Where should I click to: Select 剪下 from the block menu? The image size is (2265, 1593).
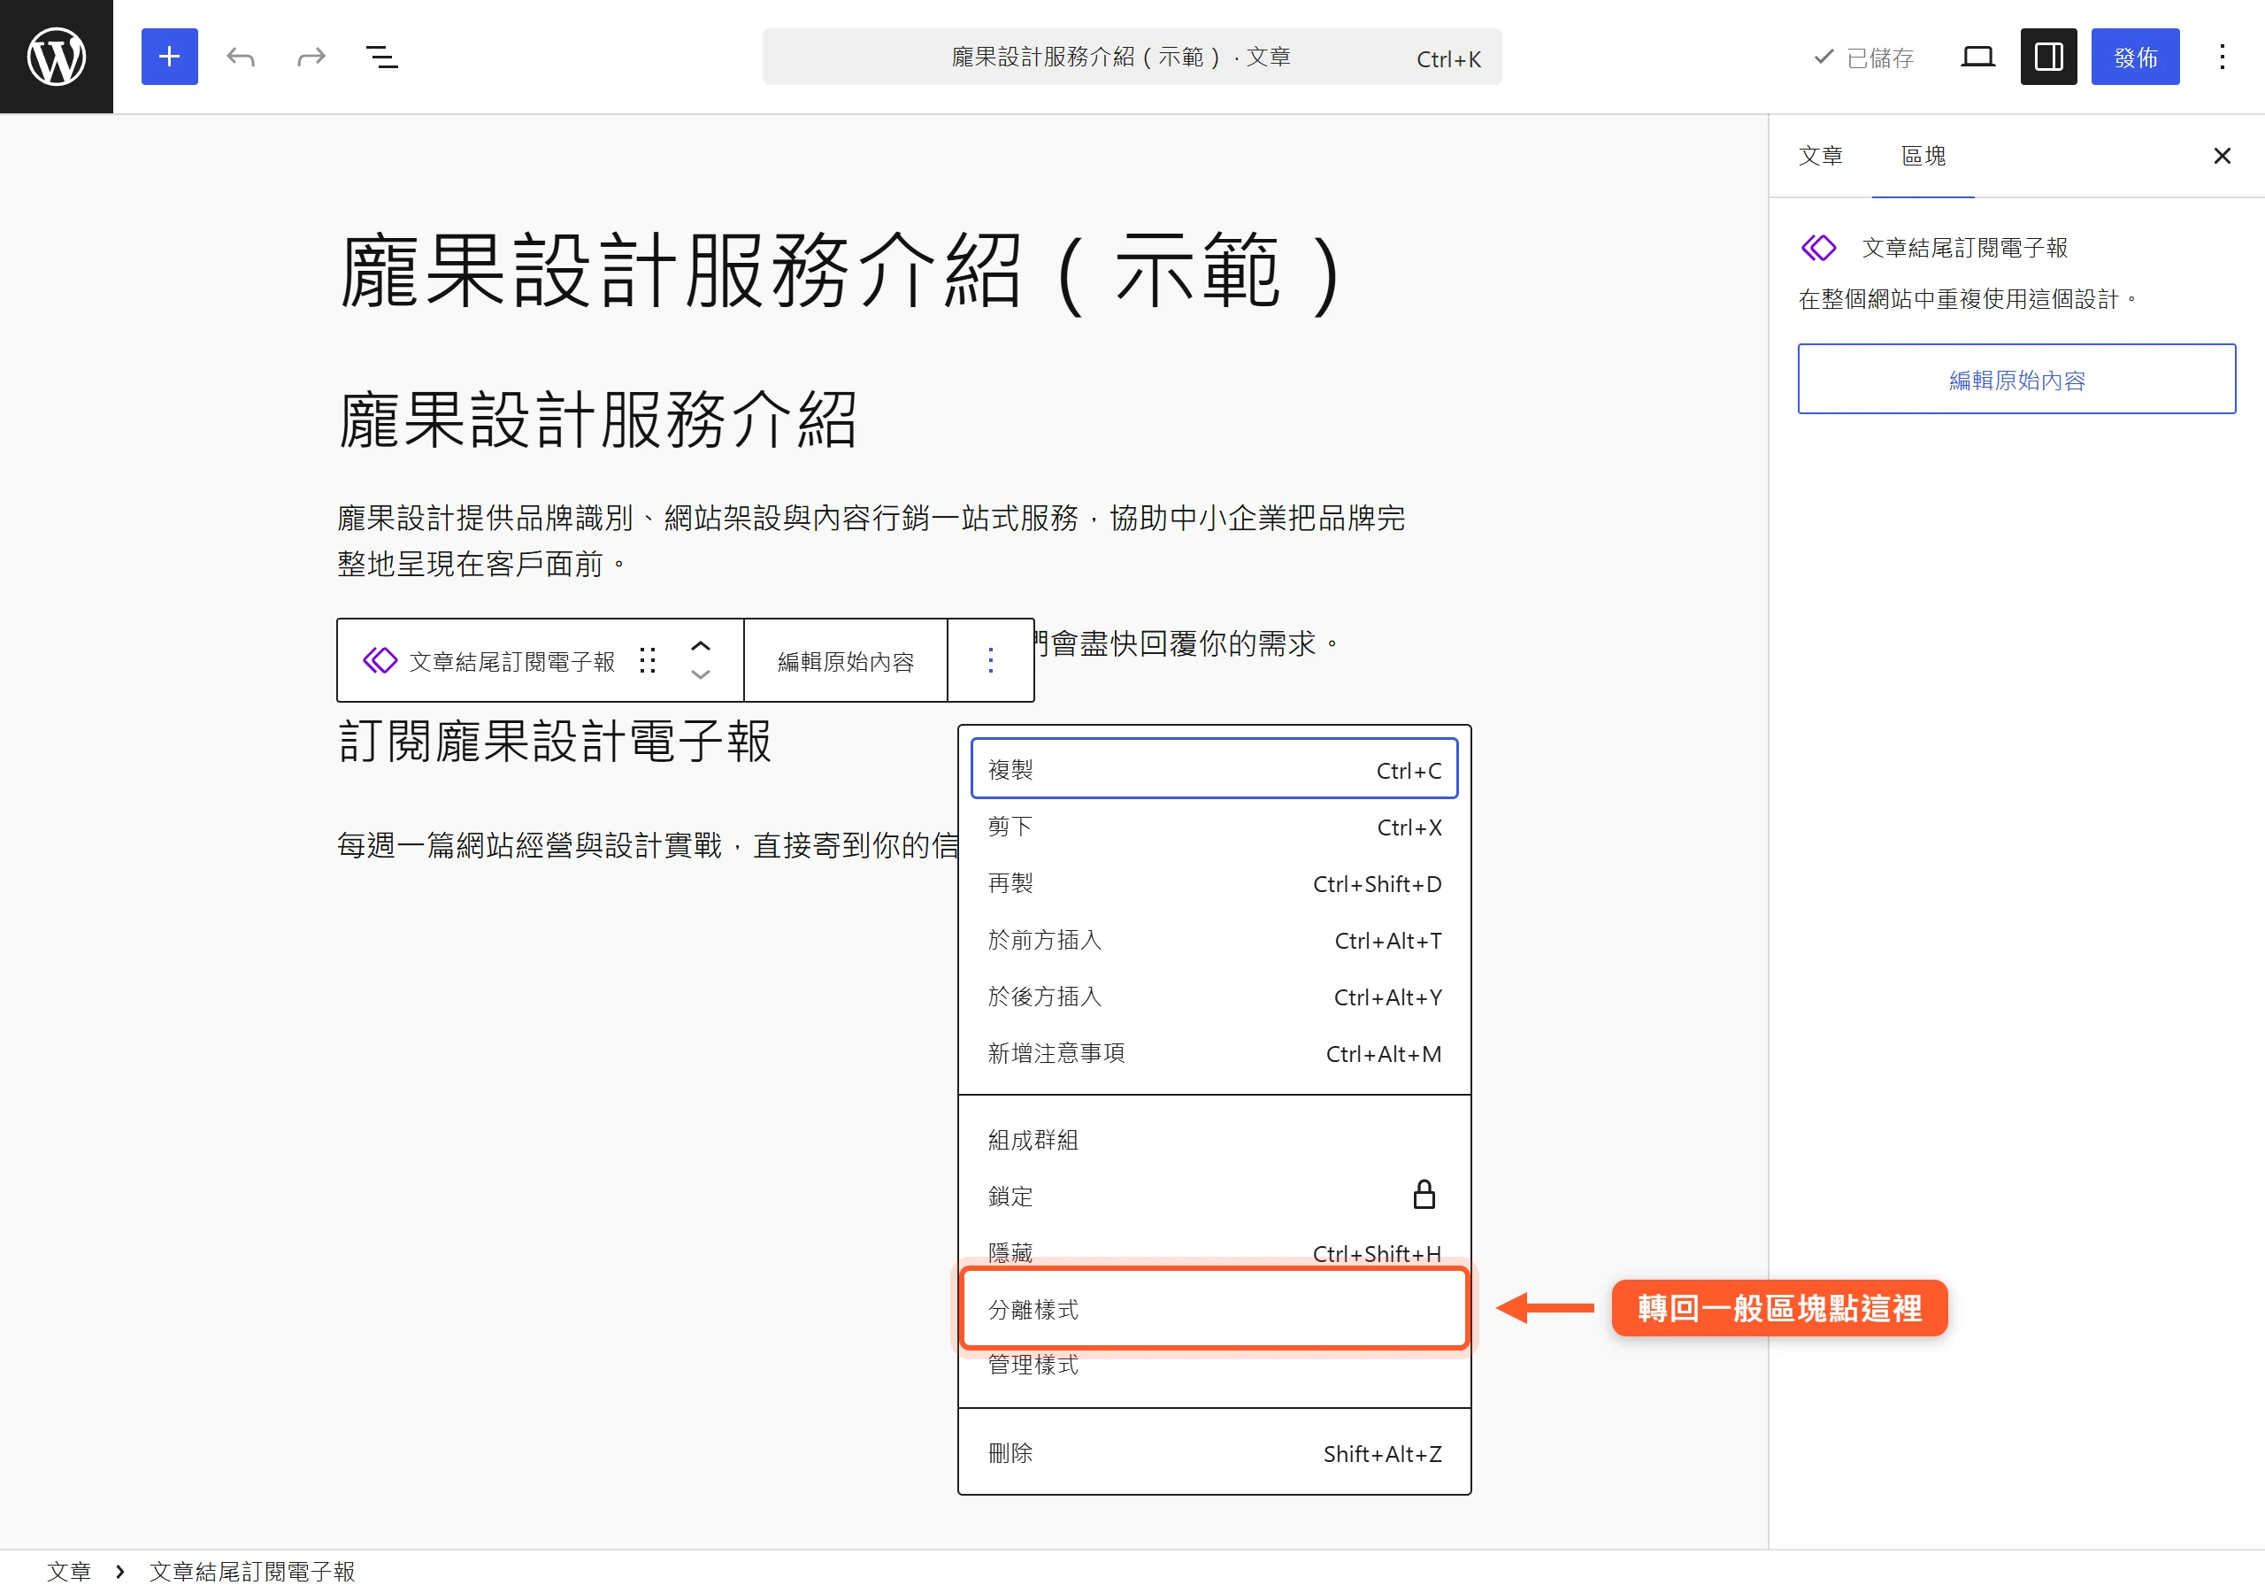point(1215,826)
